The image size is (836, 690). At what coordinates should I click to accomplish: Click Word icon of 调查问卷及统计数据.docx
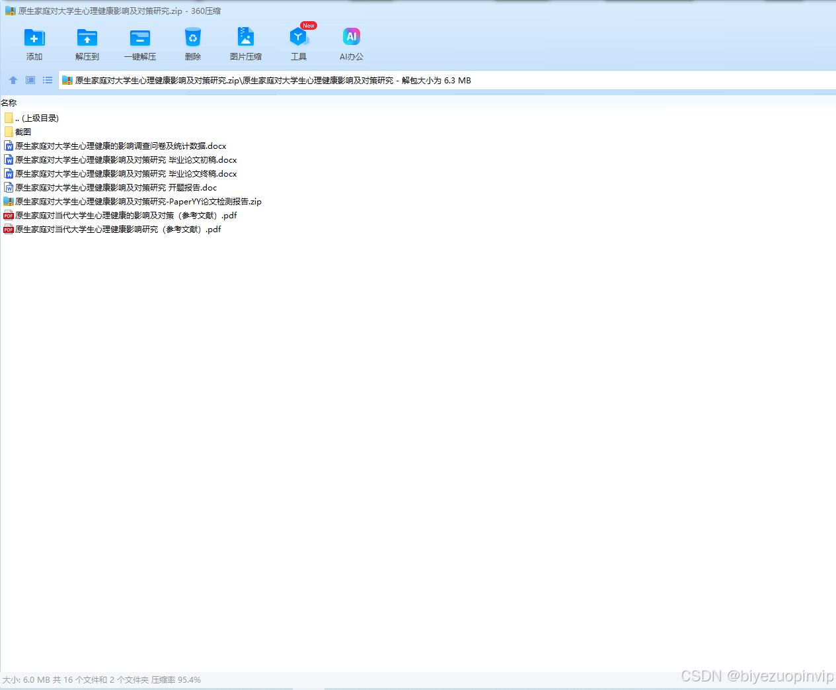coord(9,146)
